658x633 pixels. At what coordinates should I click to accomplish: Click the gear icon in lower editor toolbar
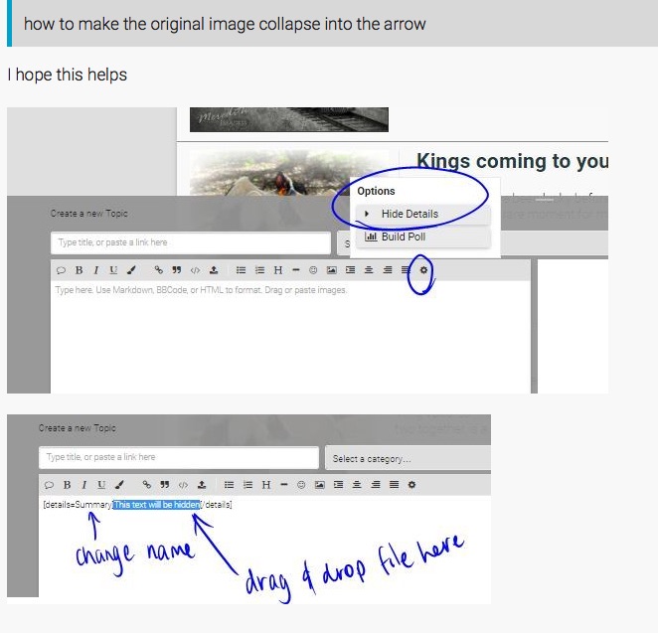[x=411, y=485]
